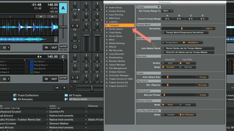Click the Artist column header
Viewport: 234px width, 131px height.
(x=52, y=106)
